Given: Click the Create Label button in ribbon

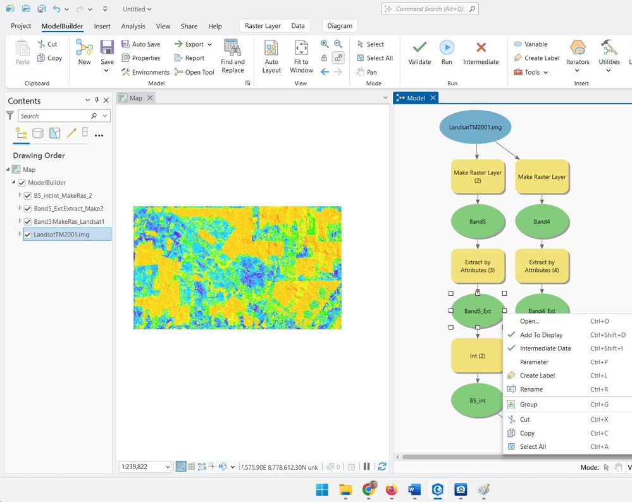Looking at the screenshot, I should point(536,58).
